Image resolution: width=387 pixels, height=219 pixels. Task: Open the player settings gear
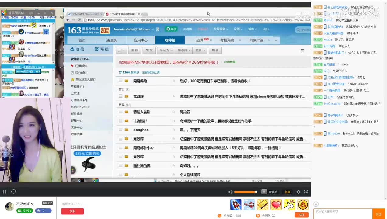pyautogui.click(x=298, y=192)
